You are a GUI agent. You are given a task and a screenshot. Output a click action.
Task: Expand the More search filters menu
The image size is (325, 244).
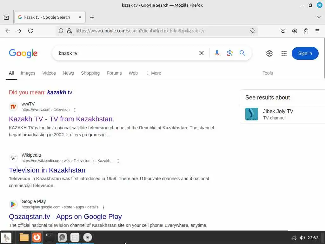(154, 73)
